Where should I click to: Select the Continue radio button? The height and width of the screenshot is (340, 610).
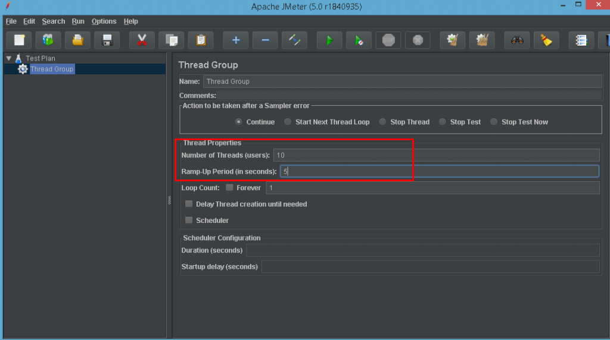pos(238,122)
